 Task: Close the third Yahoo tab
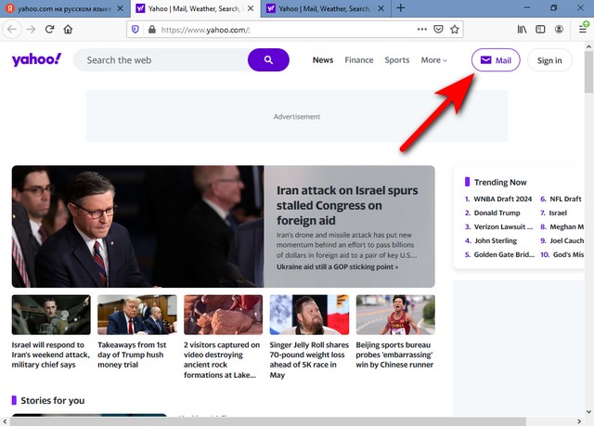click(x=381, y=8)
